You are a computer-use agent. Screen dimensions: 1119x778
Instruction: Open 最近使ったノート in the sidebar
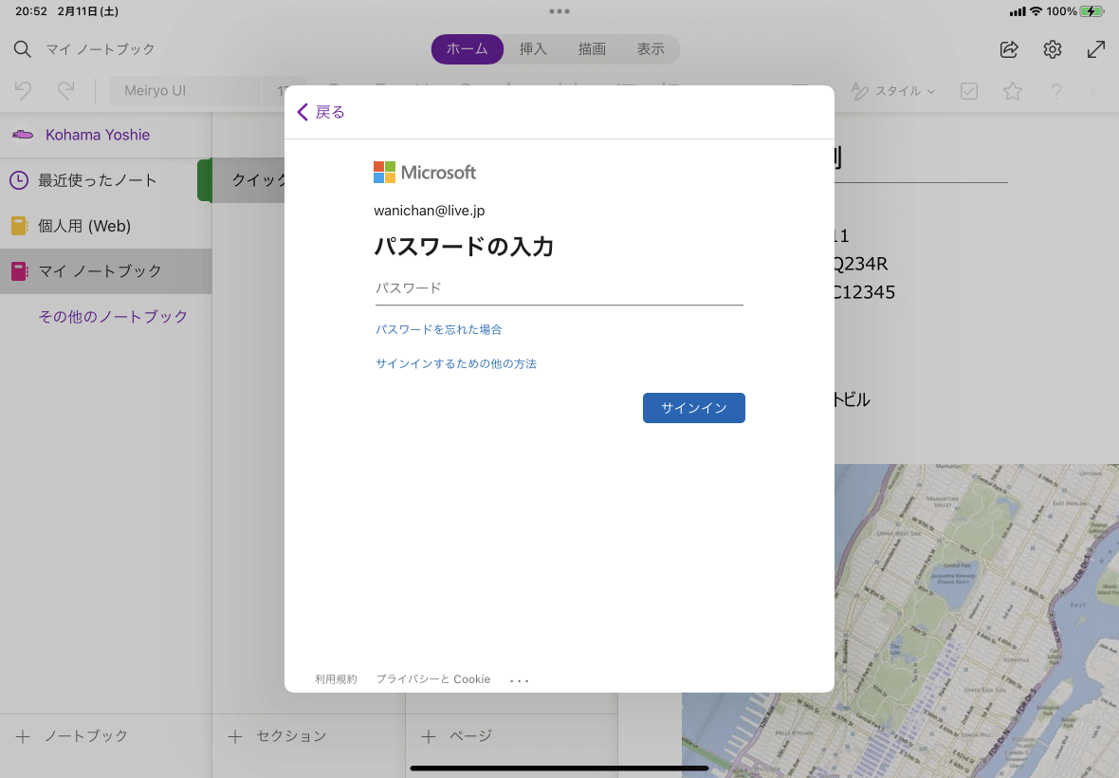pos(105,180)
